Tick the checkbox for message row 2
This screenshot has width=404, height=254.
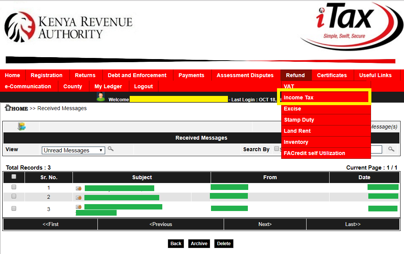14,196
